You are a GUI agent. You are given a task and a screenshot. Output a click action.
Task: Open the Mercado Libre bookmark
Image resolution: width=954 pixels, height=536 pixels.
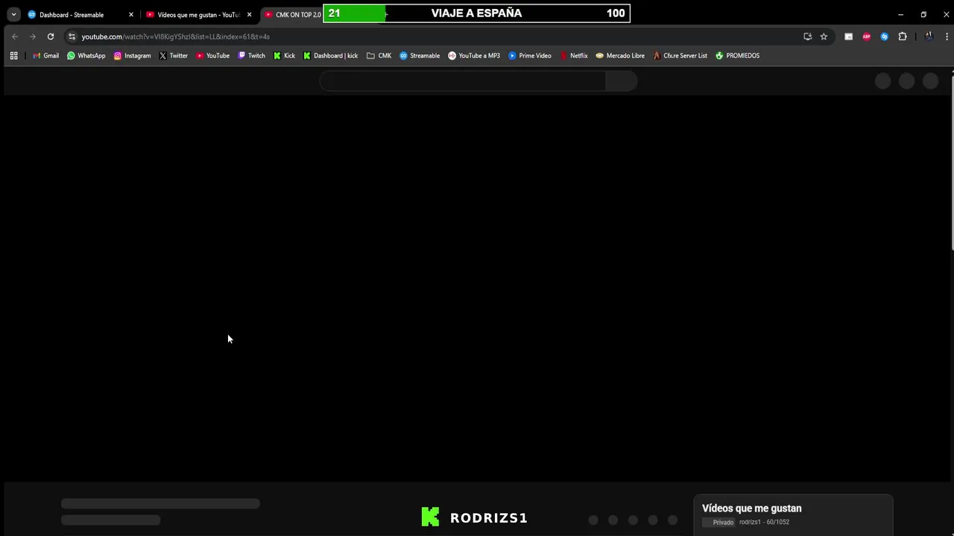point(620,56)
